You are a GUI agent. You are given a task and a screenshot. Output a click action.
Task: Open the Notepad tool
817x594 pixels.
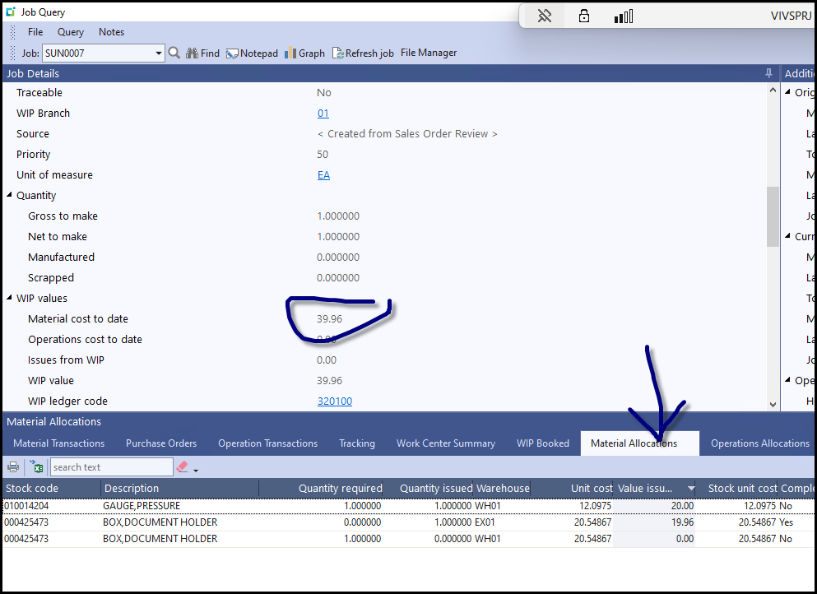252,53
